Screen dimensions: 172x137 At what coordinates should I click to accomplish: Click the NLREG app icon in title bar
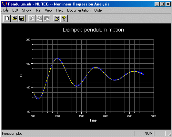coord(5,4)
